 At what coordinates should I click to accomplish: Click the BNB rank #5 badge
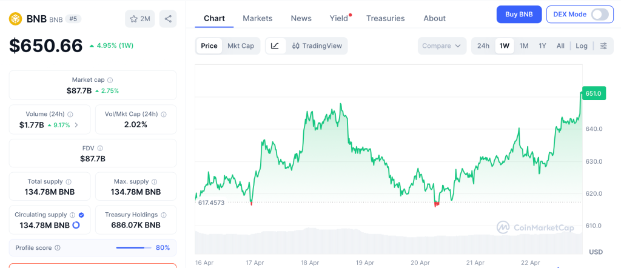tap(73, 19)
